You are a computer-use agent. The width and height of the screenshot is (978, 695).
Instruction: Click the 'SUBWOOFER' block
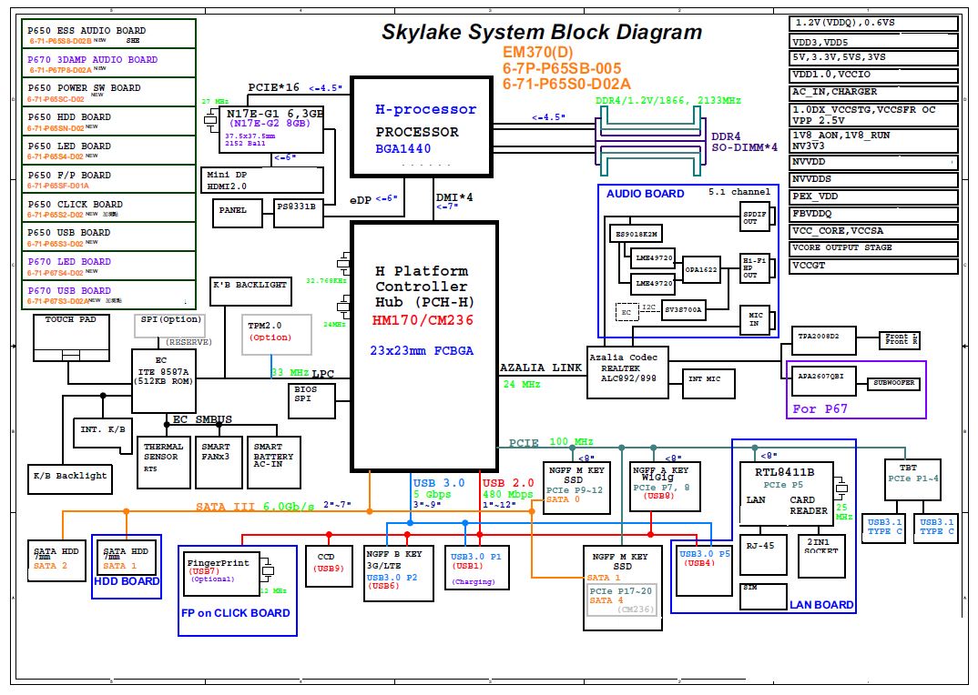(893, 383)
